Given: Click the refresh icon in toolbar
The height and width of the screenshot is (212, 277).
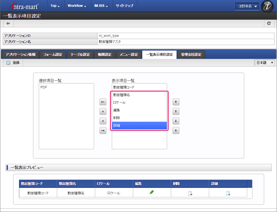Looking at the screenshot, I should pyautogui.click(x=269, y=23).
